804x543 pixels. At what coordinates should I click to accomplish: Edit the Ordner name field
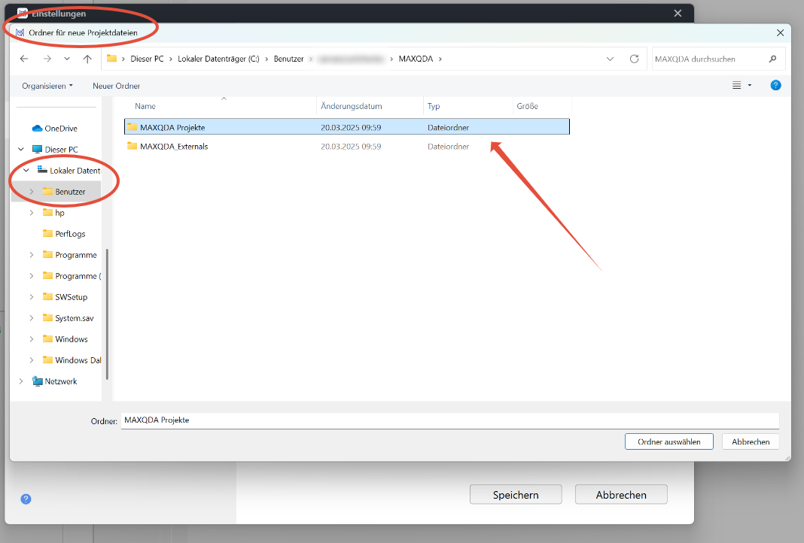450,420
